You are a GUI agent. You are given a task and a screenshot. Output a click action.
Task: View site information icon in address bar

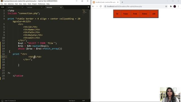[105, 7]
